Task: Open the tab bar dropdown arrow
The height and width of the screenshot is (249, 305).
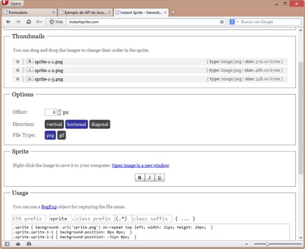Action: pyautogui.click(x=301, y=13)
